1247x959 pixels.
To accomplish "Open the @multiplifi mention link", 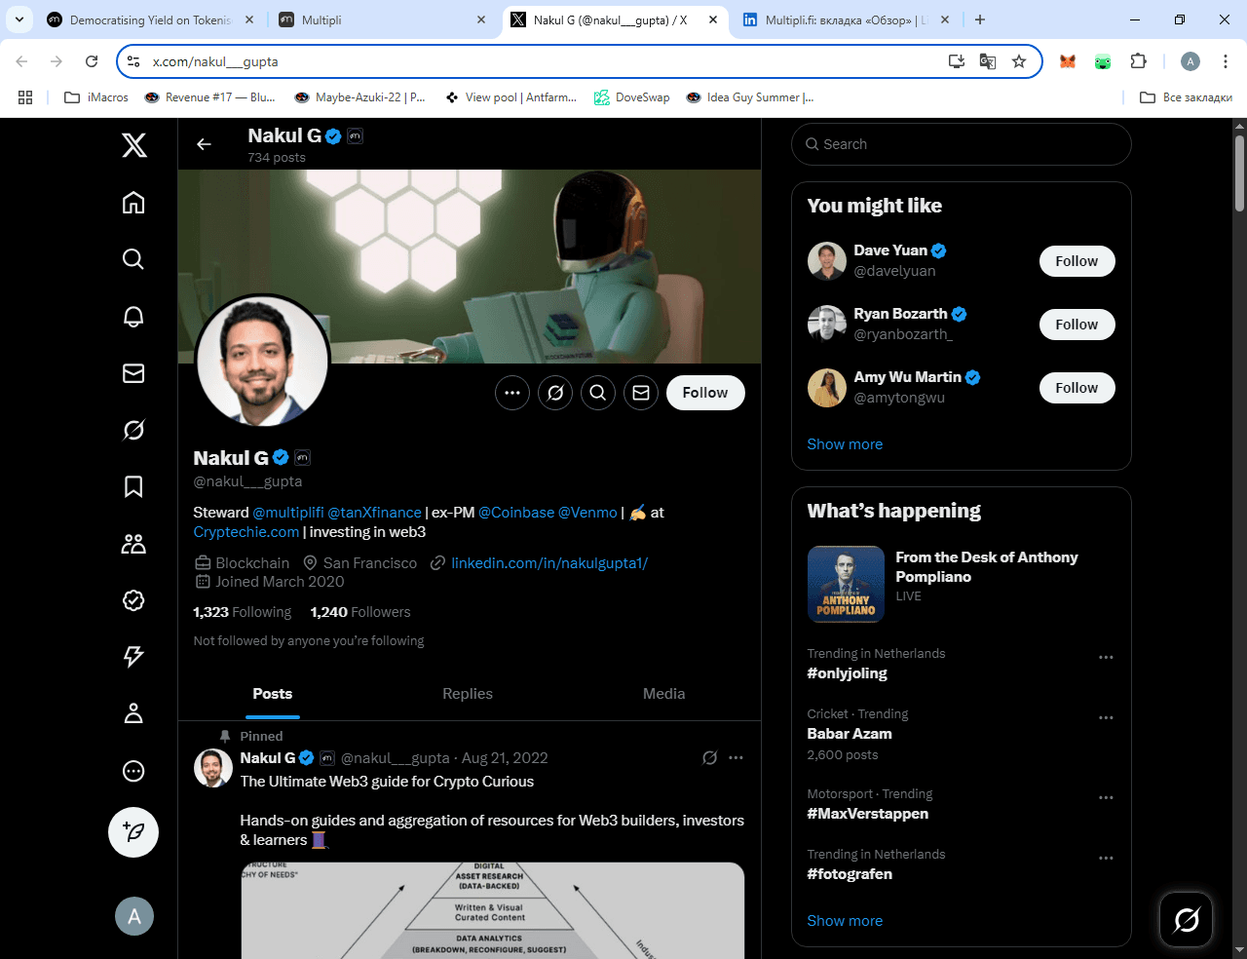I will [x=288, y=513].
